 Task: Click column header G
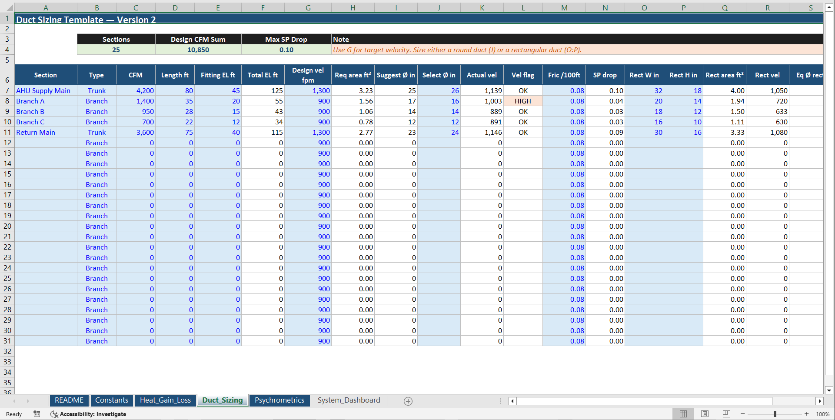tap(308, 7)
